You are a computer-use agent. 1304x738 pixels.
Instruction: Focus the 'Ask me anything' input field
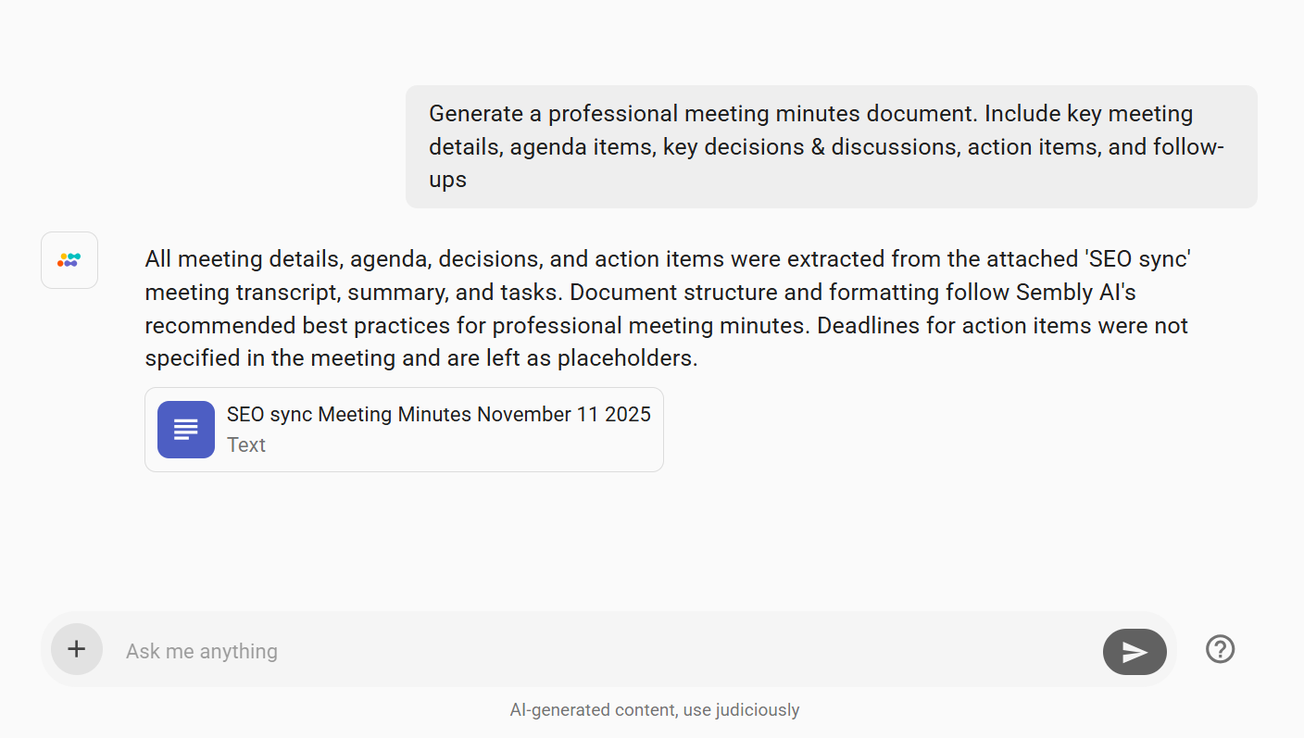[x=602, y=651]
